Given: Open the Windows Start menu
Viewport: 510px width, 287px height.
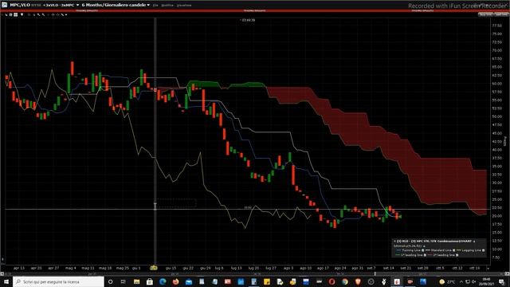Looking at the screenshot, I should [x=6, y=281].
